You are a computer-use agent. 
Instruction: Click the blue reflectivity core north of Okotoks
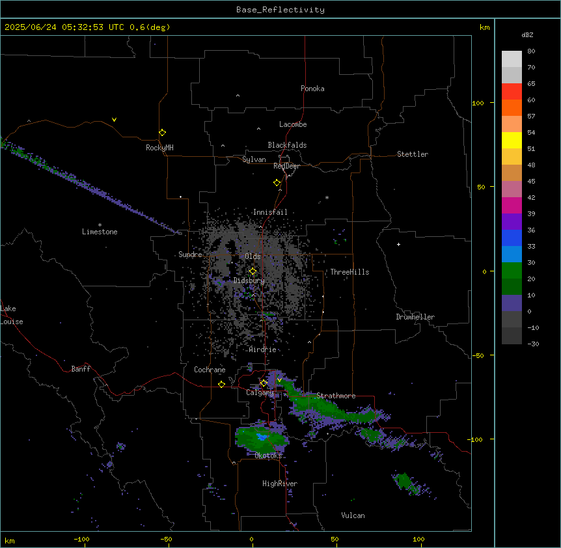coord(262,437)
